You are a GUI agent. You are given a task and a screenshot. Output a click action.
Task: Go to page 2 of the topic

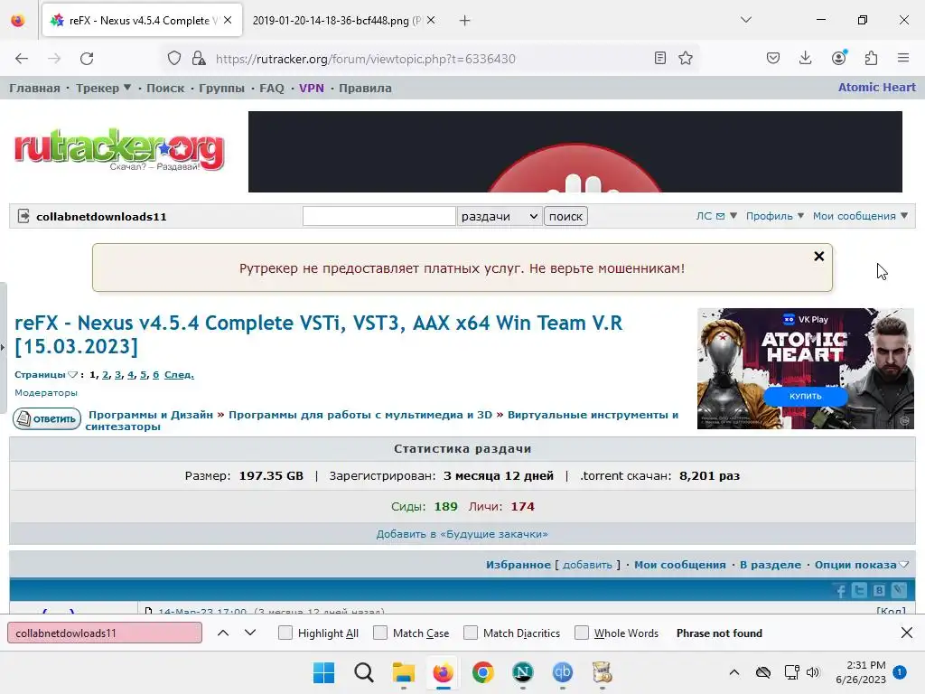(x=106, y=375)
